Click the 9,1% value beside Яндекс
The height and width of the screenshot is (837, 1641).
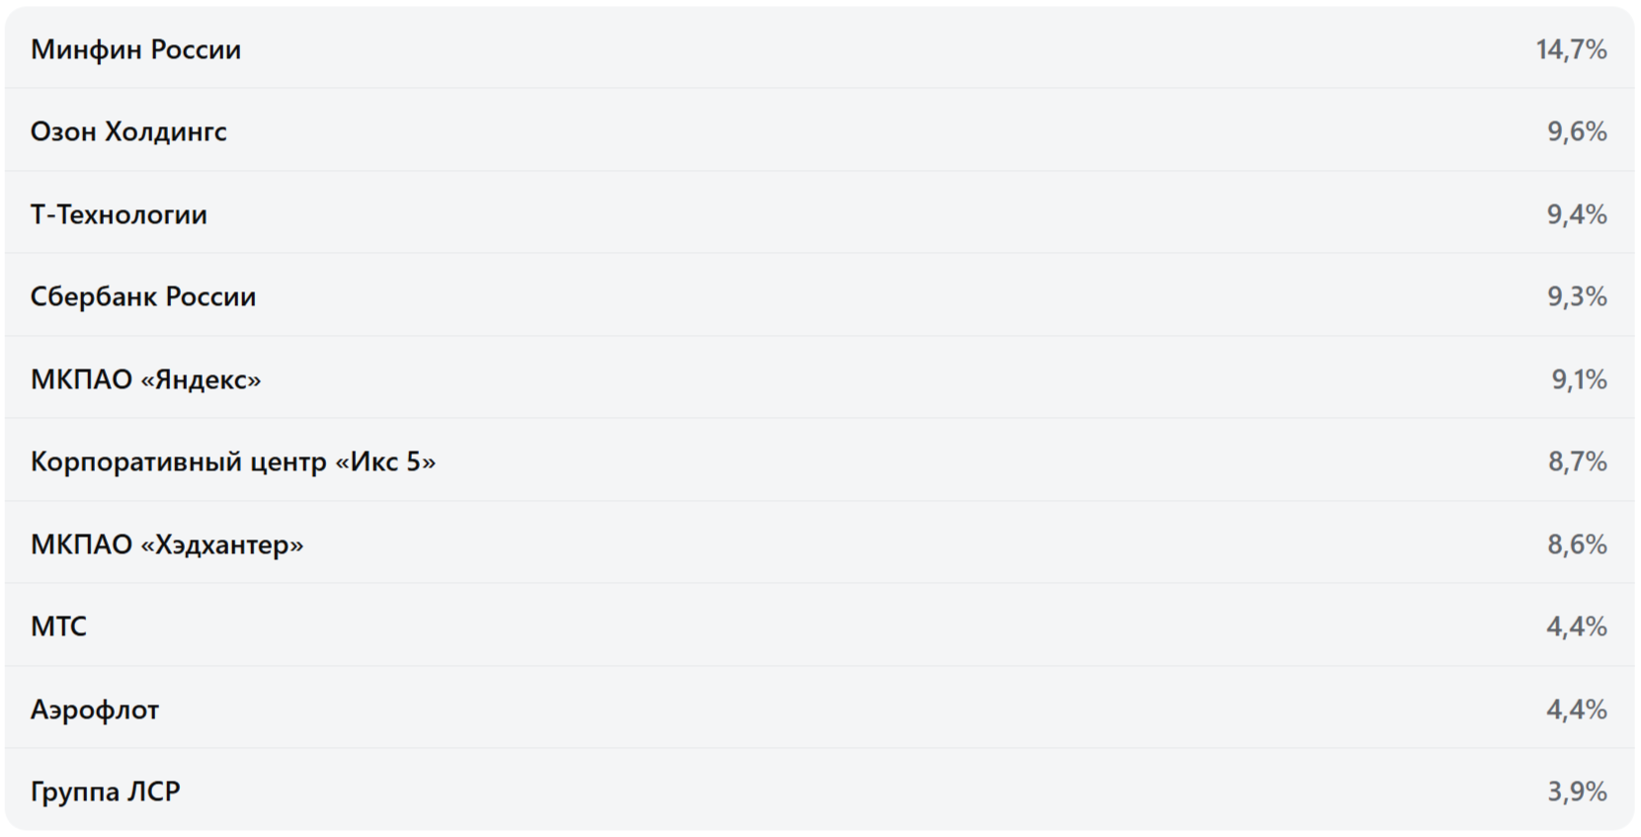tap(1579, 379)
